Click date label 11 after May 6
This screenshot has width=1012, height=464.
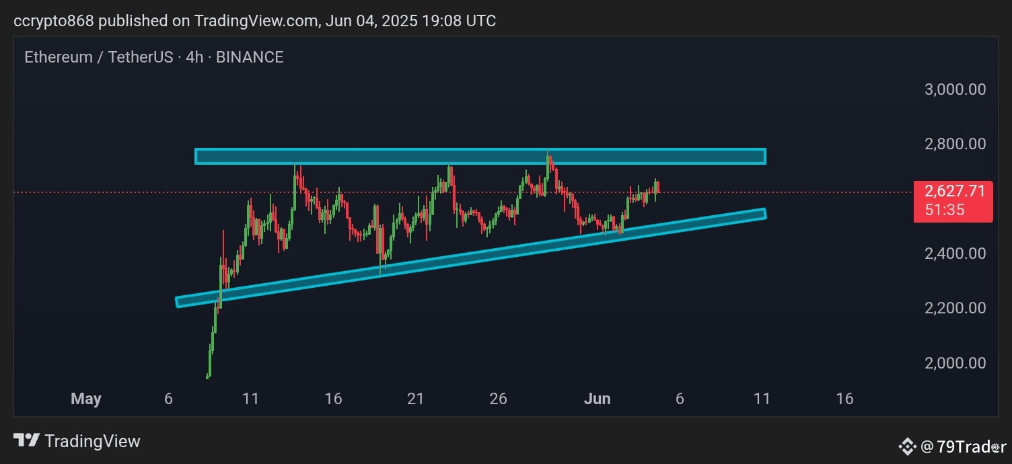[x=251, y=399]
